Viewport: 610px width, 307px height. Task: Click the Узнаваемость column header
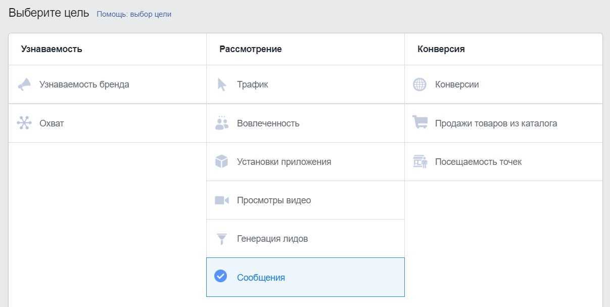52,49
